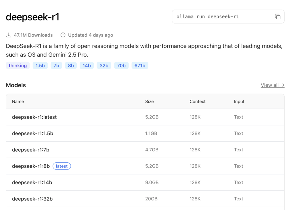Click the deepseek-r1 page title
This screenshot has height=210, width=290.
click(33, 17)
